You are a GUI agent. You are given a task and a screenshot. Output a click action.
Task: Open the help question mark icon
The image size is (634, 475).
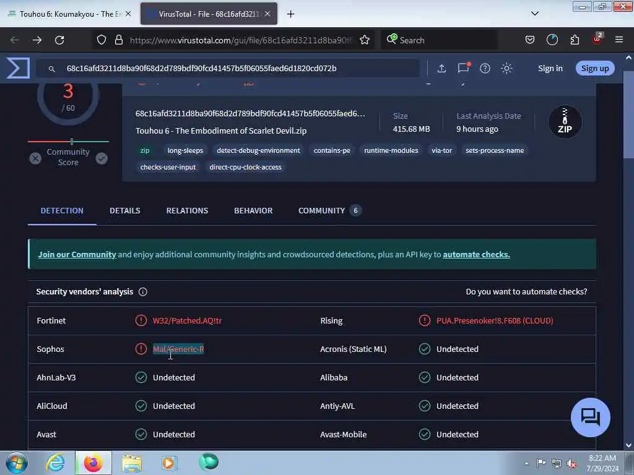(485, 68)
